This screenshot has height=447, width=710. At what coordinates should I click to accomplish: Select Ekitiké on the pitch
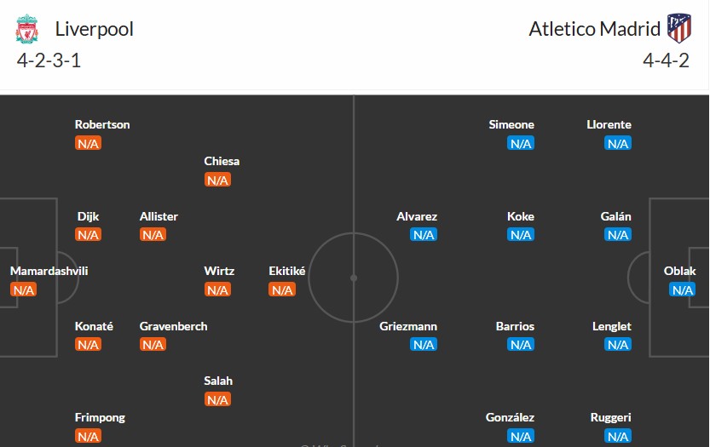(286, 271)
